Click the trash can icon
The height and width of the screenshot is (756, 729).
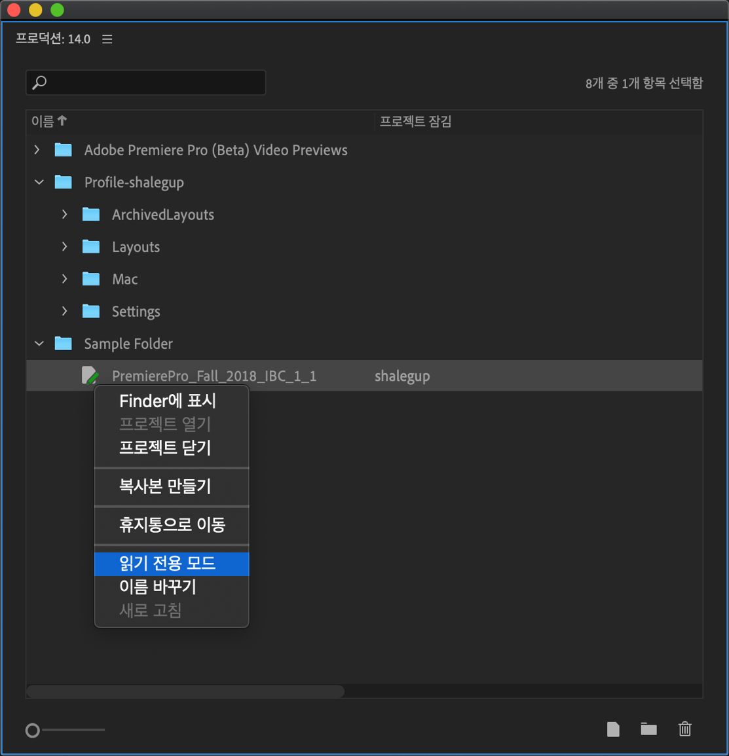pyautogui.click(x=685, y=729)
